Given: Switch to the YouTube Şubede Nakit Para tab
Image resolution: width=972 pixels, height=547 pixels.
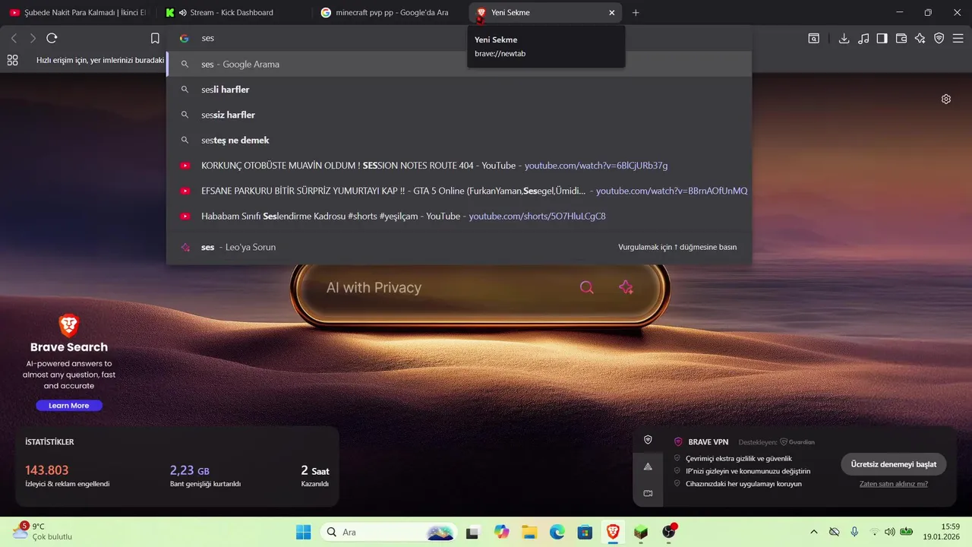Looking at the screenshot, I should pyautogui.click(x=77, y=12).
